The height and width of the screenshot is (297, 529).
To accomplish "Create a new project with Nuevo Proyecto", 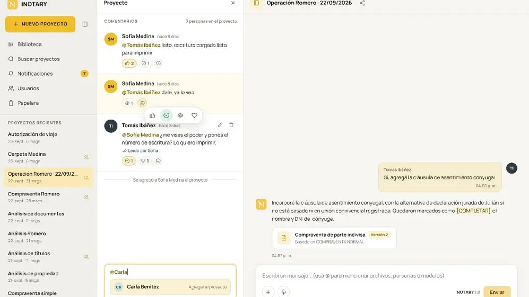I will [x=40, y=24].
